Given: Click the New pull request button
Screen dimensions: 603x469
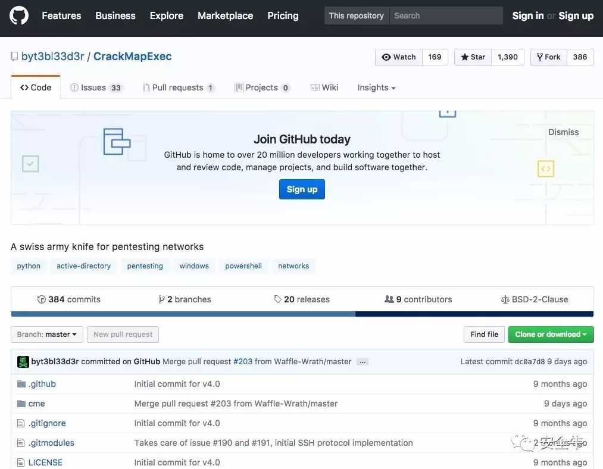Looking at the screenshot, I should [x=123, y=334].
